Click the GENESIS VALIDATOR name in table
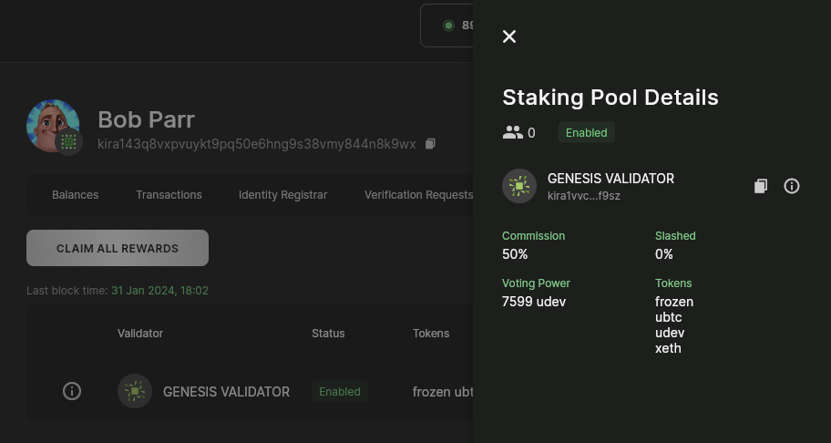Screen dimensions: 831x443 226,391
